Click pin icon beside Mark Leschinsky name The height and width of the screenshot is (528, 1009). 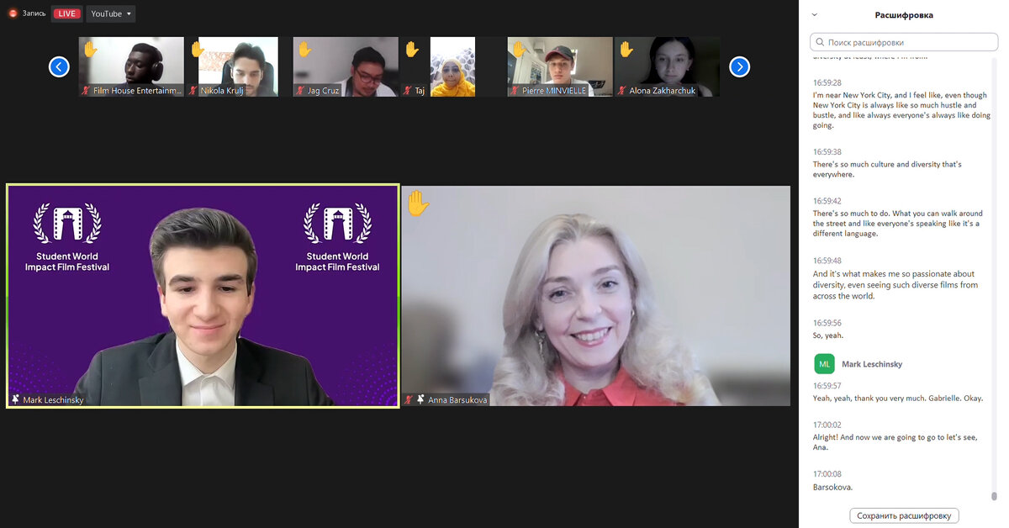pyautogui.click(x=16, y=400)
